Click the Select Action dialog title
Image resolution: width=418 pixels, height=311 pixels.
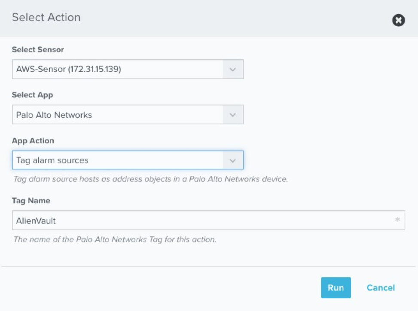point(46,18)
